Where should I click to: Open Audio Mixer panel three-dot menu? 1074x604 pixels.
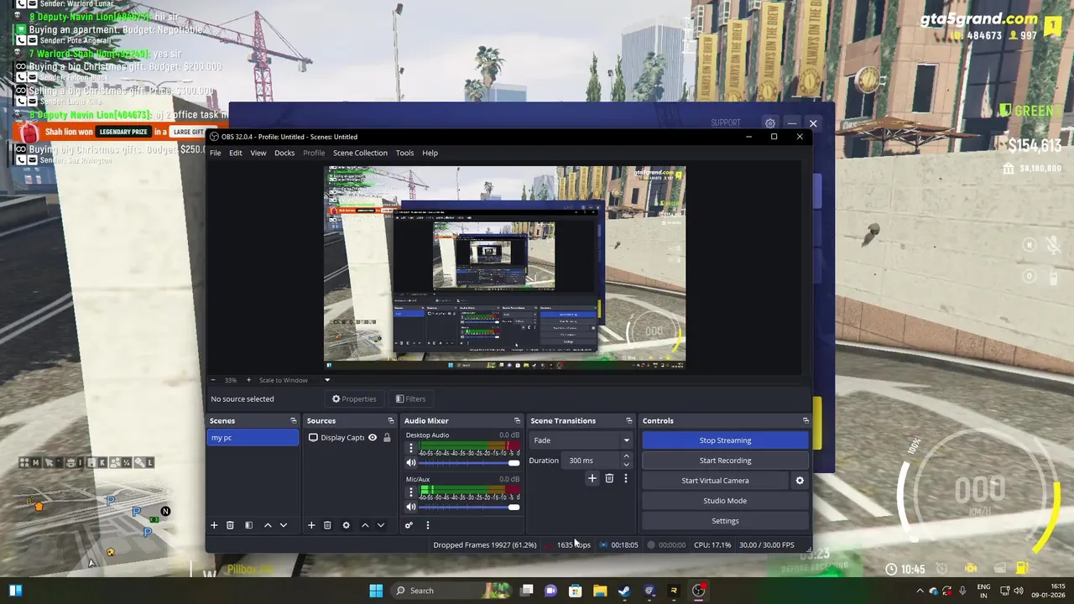coord(427,525)
